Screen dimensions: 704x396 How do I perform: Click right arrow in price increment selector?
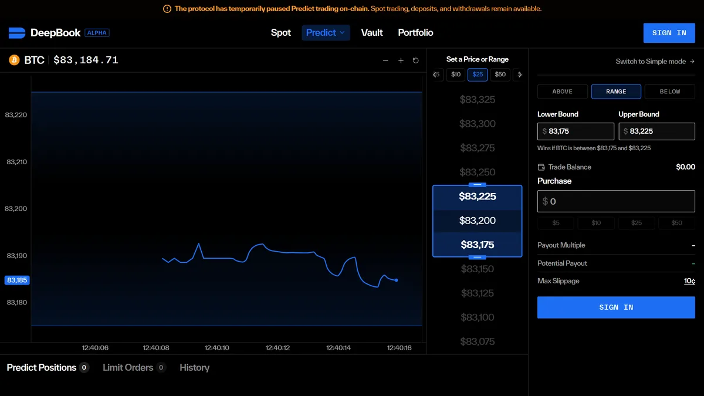pyautogui.click(x=519, y=75)
